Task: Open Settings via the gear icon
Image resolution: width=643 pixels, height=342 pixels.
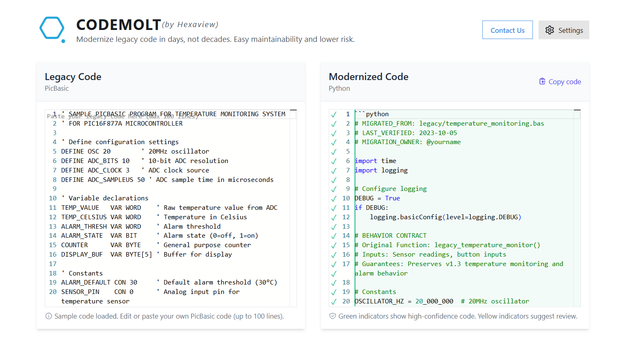Action: [x=550, y=30]
